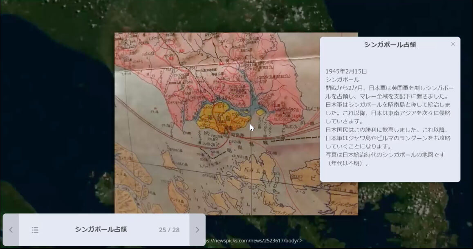Click the newspicks.com news link
This screenshot has height=249, width=473.
[x=254, y=240]
